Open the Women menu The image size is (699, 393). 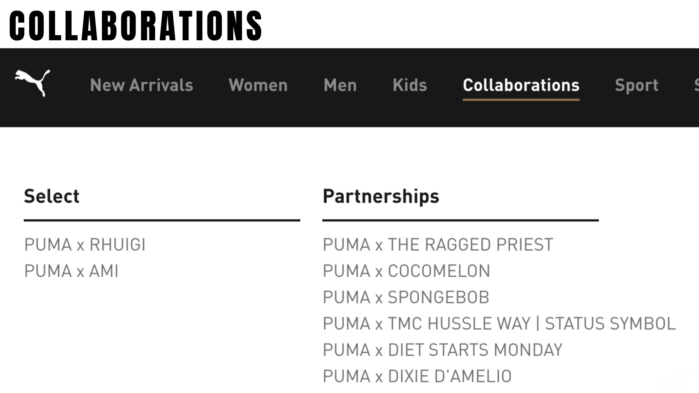[258, 85]
